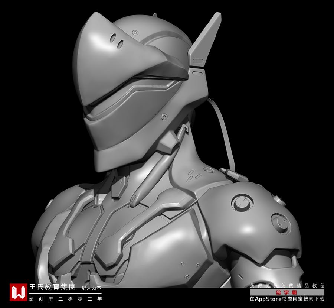
Task: Click the 始创于二零零二年 text line
Action: [66, 299]
